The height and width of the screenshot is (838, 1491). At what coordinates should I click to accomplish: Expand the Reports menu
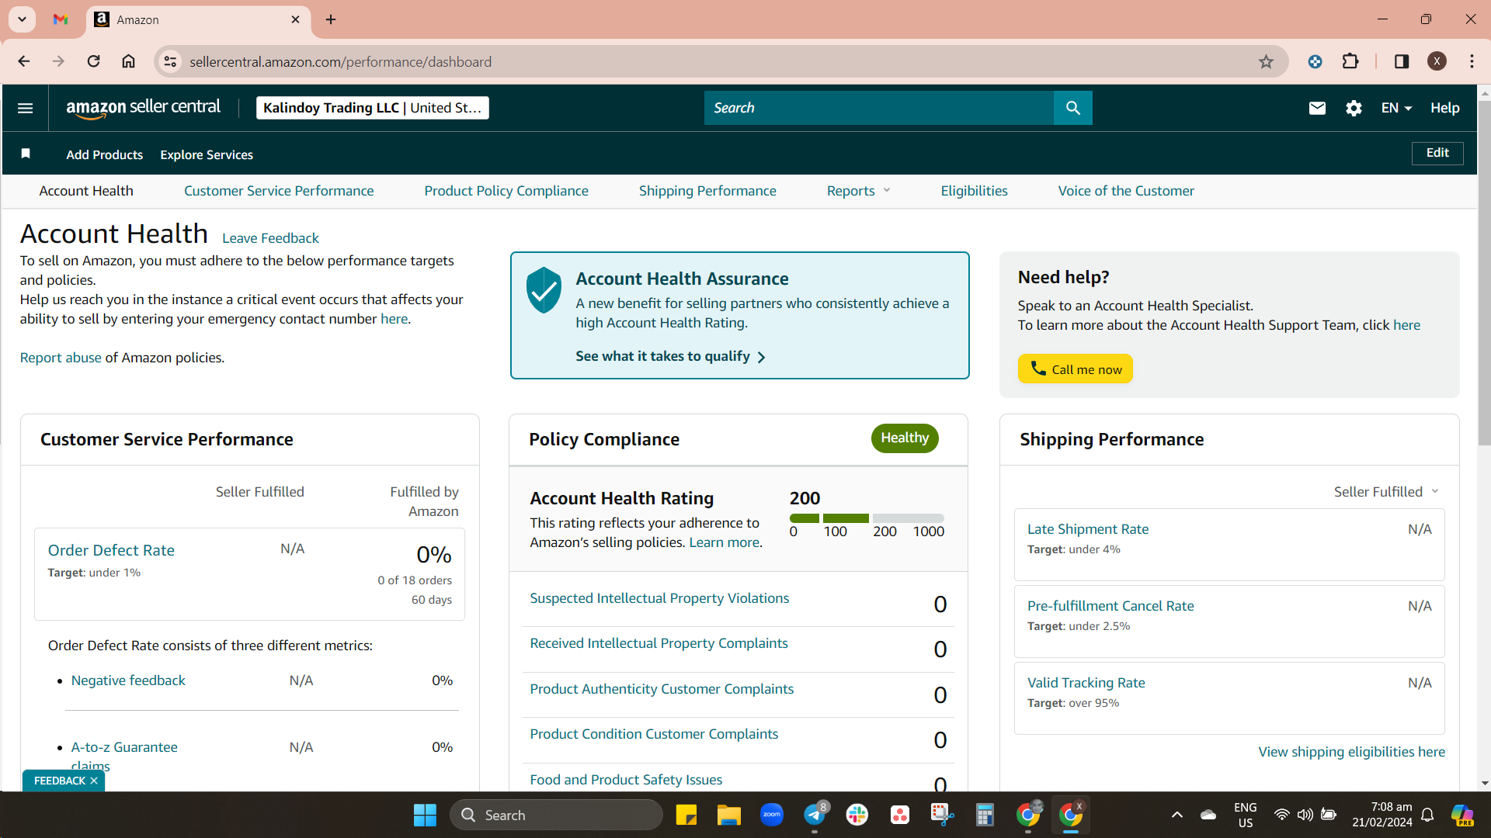(858, 191)
